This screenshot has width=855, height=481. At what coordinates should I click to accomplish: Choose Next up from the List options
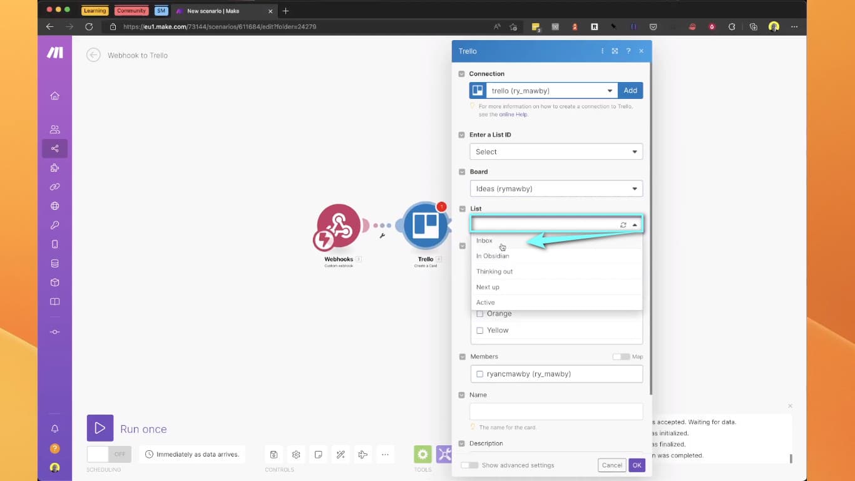click(556, 287)
